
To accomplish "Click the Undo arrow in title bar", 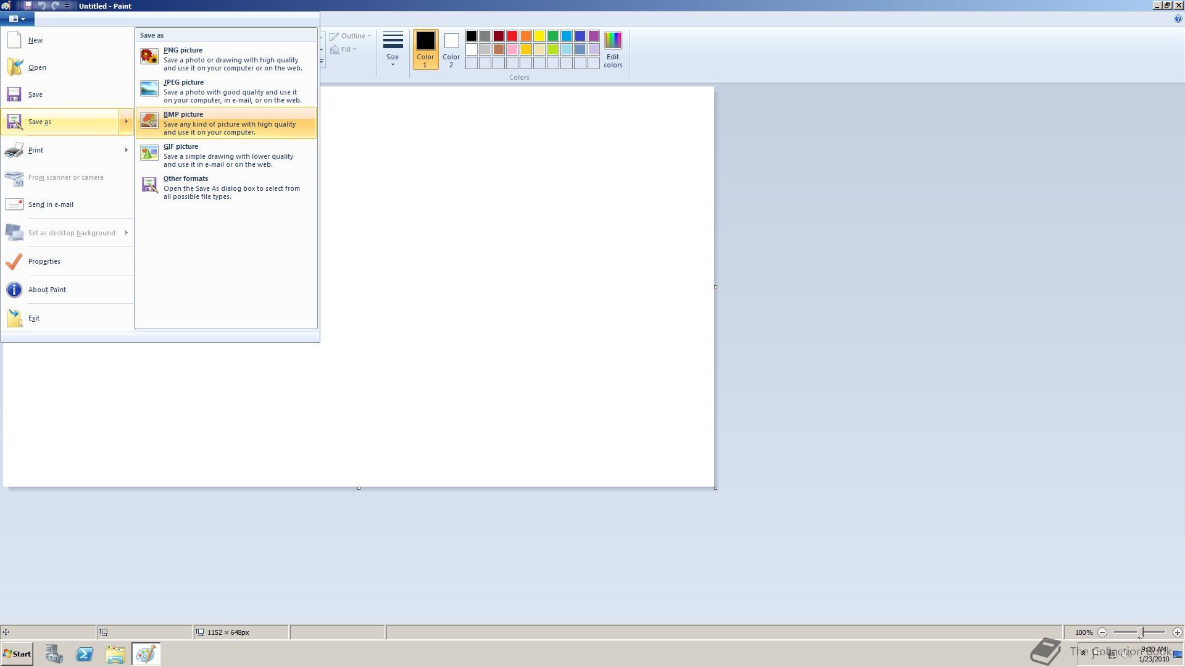I will [x=41, y=6].
